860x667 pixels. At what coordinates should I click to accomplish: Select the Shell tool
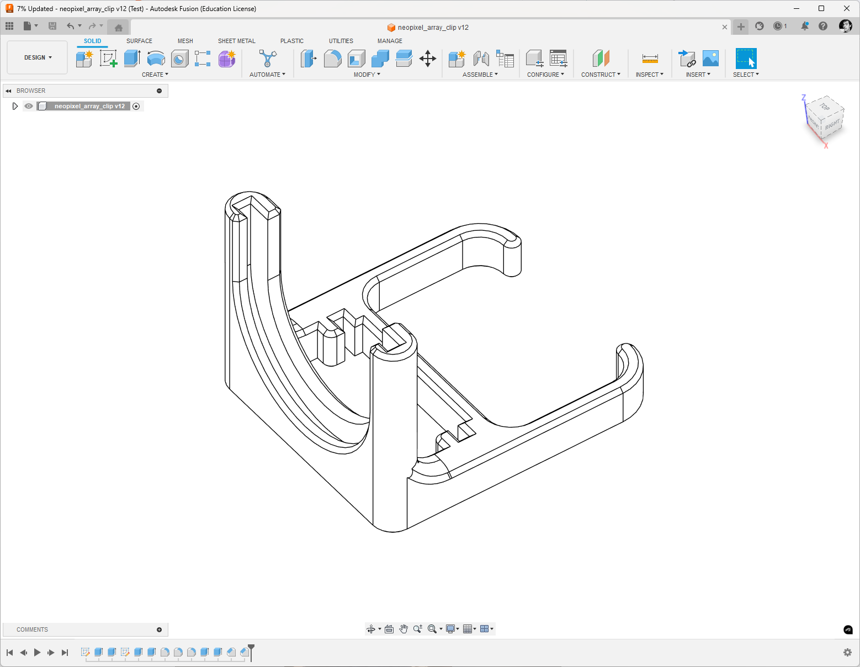point(357,59)
